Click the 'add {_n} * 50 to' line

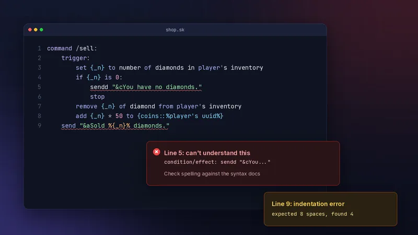click(149, 116)
